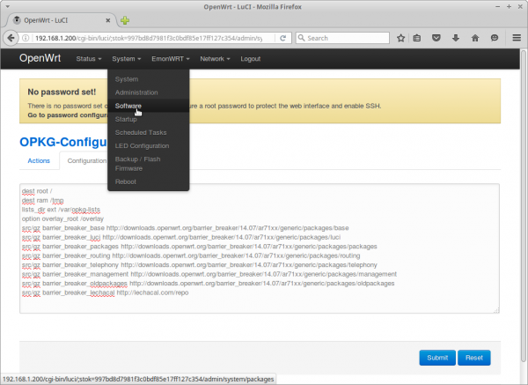Go to the Firefox home page icon

[x=475, y=38]
